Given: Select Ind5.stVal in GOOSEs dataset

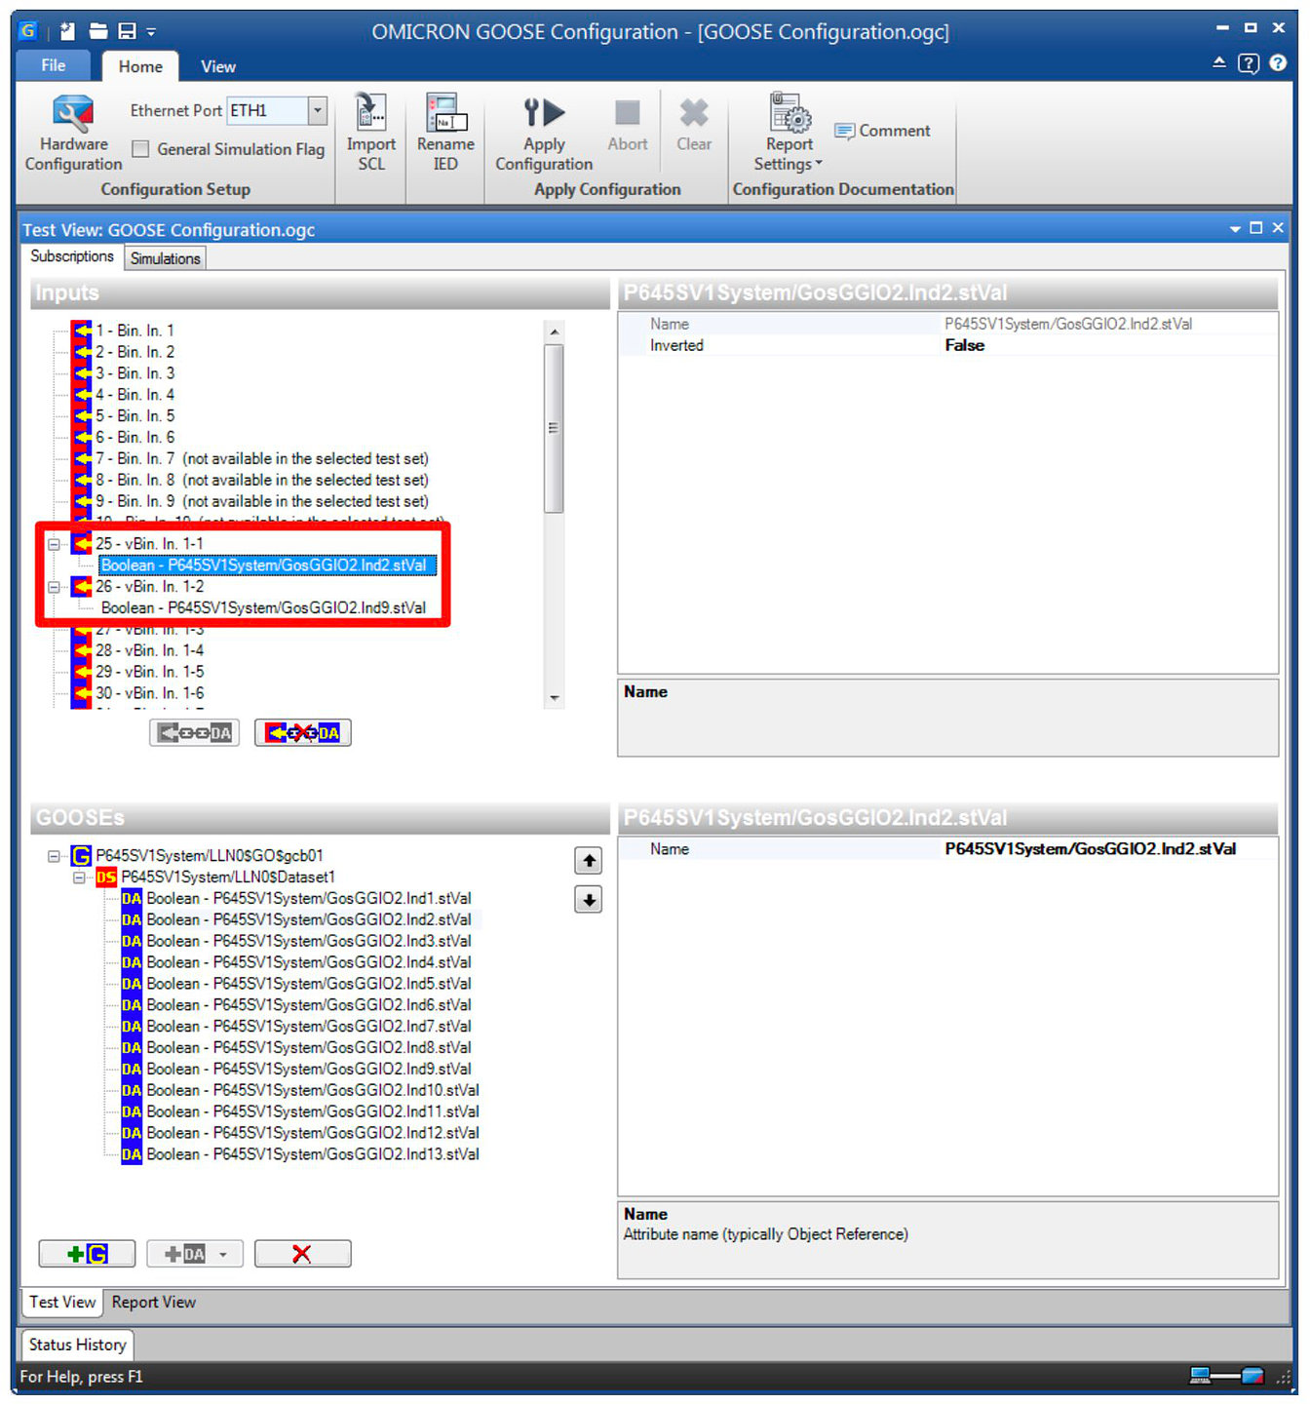Looking at the screenshot, I should click(x=309, y=984).
